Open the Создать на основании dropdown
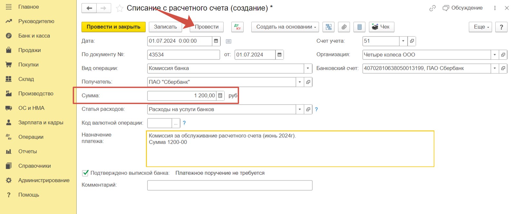This screenshot has height=214, width=513. pyautogui.click(x=285, y=27)
